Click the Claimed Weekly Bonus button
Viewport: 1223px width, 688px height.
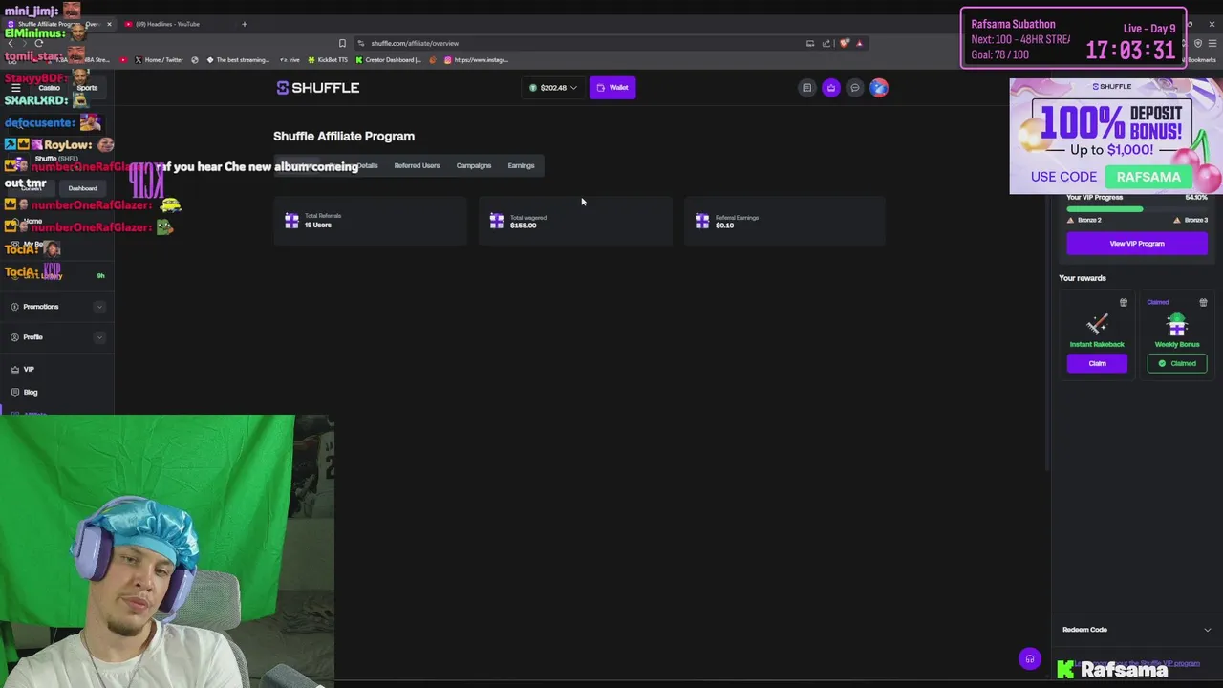point(1177,363)
